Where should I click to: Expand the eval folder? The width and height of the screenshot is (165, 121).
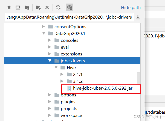(x=50, y=47)
